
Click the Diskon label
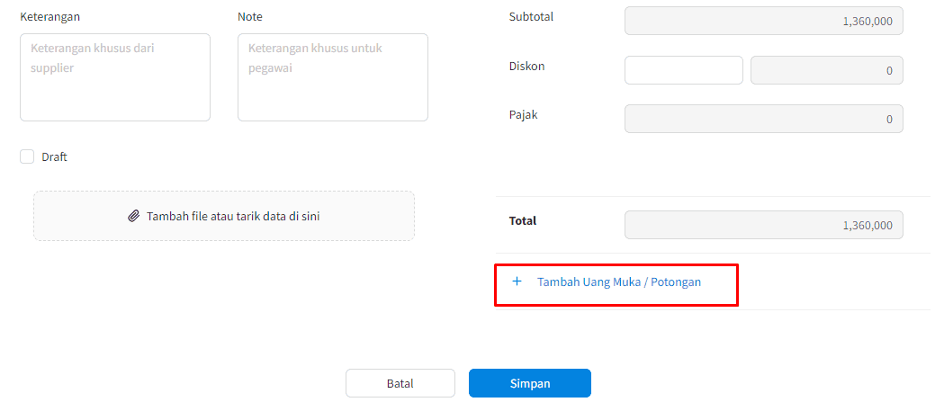tap(527, 67)
